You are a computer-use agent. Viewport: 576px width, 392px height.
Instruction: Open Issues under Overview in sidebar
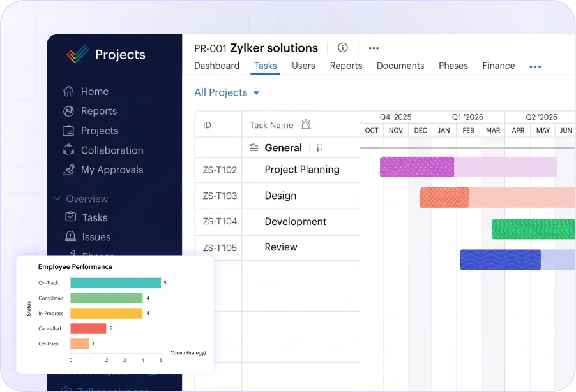pos(96,237)
